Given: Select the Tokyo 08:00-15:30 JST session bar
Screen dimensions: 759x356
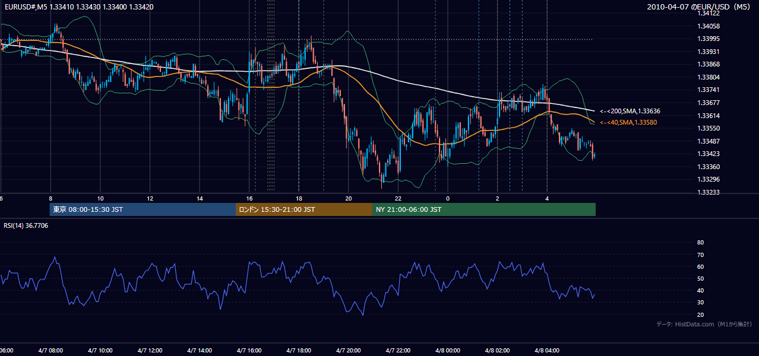Looking at the screenshot, I should coord(143,209).
